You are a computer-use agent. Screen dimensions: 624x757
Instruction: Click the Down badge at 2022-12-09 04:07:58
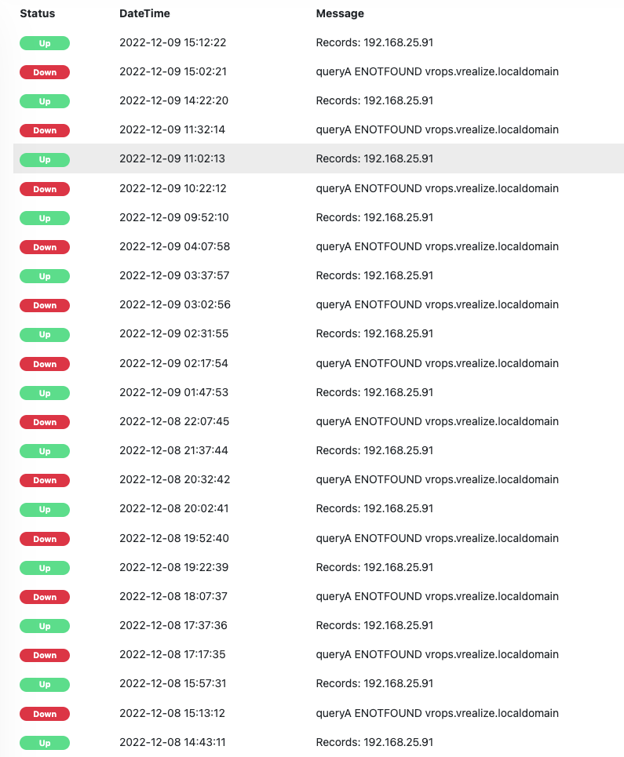coord(45,247)
